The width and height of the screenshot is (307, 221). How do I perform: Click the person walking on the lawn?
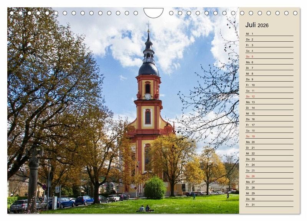coord(194,196)
